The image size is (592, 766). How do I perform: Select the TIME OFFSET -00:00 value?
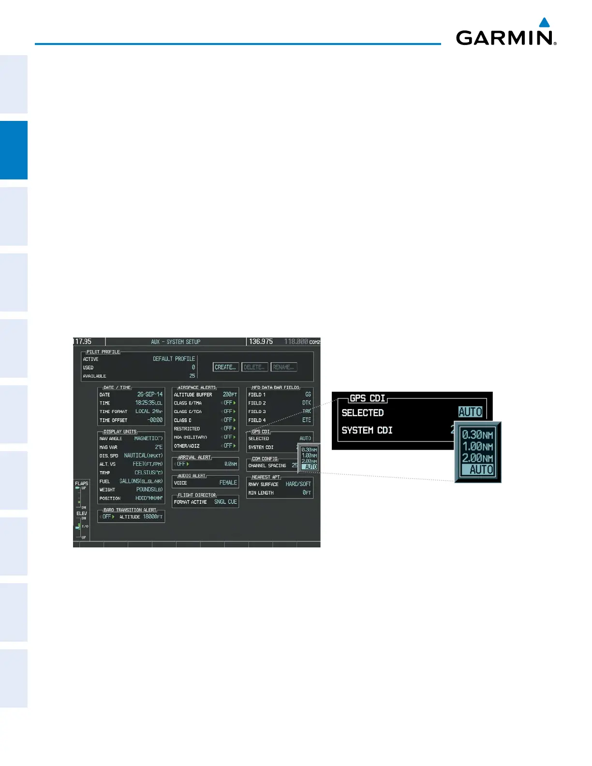point(155,420)
